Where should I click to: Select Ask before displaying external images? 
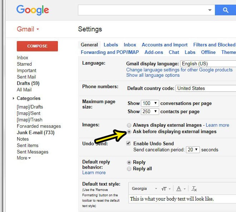[129, 132]
